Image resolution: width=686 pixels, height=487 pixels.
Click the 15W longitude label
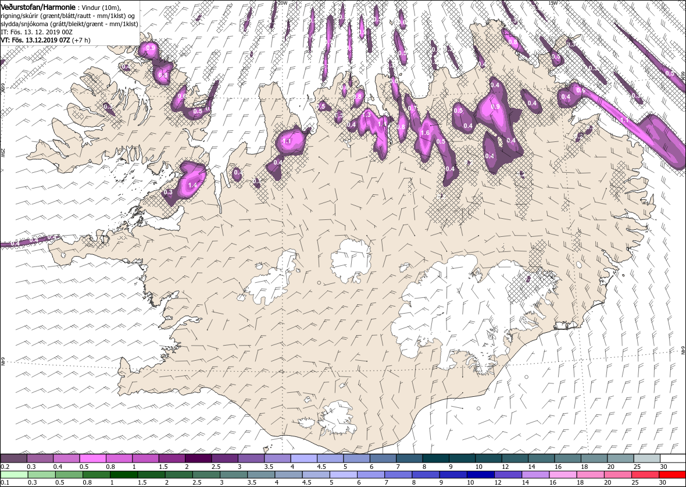(553, 3)
